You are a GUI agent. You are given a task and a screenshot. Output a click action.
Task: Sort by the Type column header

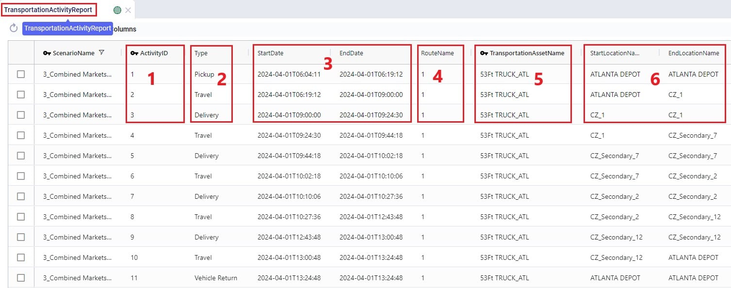[x=201, y=53]
